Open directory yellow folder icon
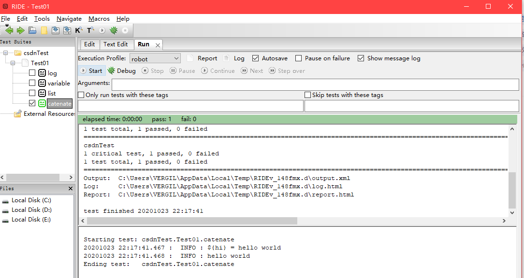 [x=44, y=31]
